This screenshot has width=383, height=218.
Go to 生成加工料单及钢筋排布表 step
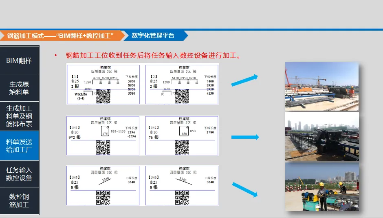(19, 116)
